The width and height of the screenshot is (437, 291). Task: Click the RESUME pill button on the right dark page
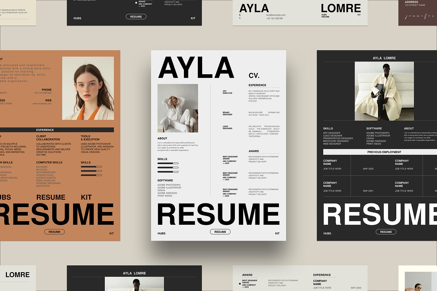pyautogui.click(x=386, y=232)
